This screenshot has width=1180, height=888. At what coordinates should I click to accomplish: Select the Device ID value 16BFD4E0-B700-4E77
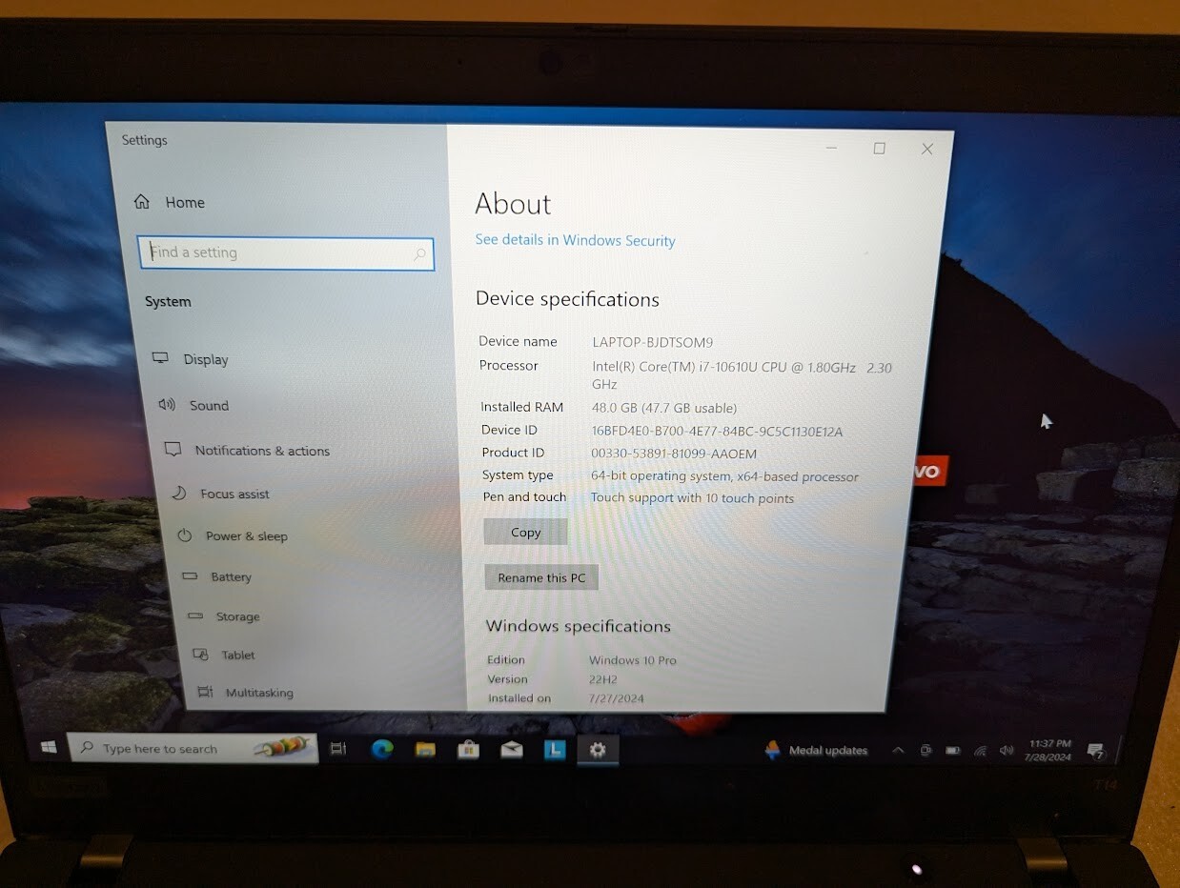click(x=717, y=432)
